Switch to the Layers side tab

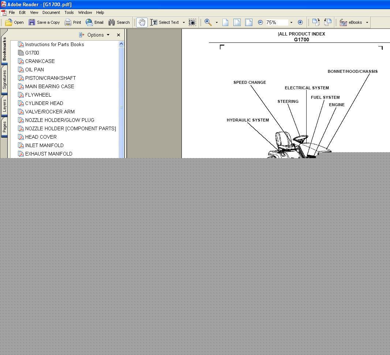coord(4,106)
